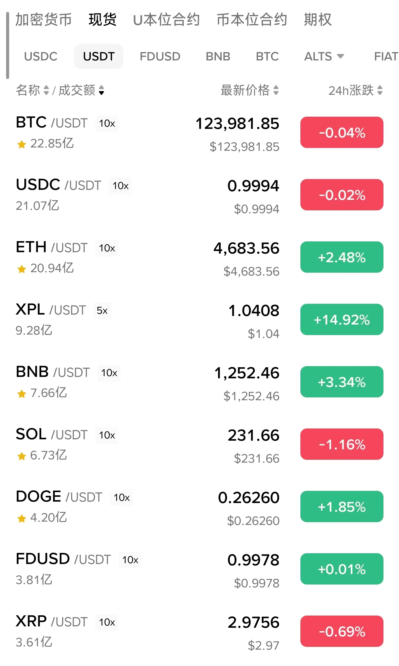Sort by name using the sort arrows
The image size is (399, 666).
point(46,90)
